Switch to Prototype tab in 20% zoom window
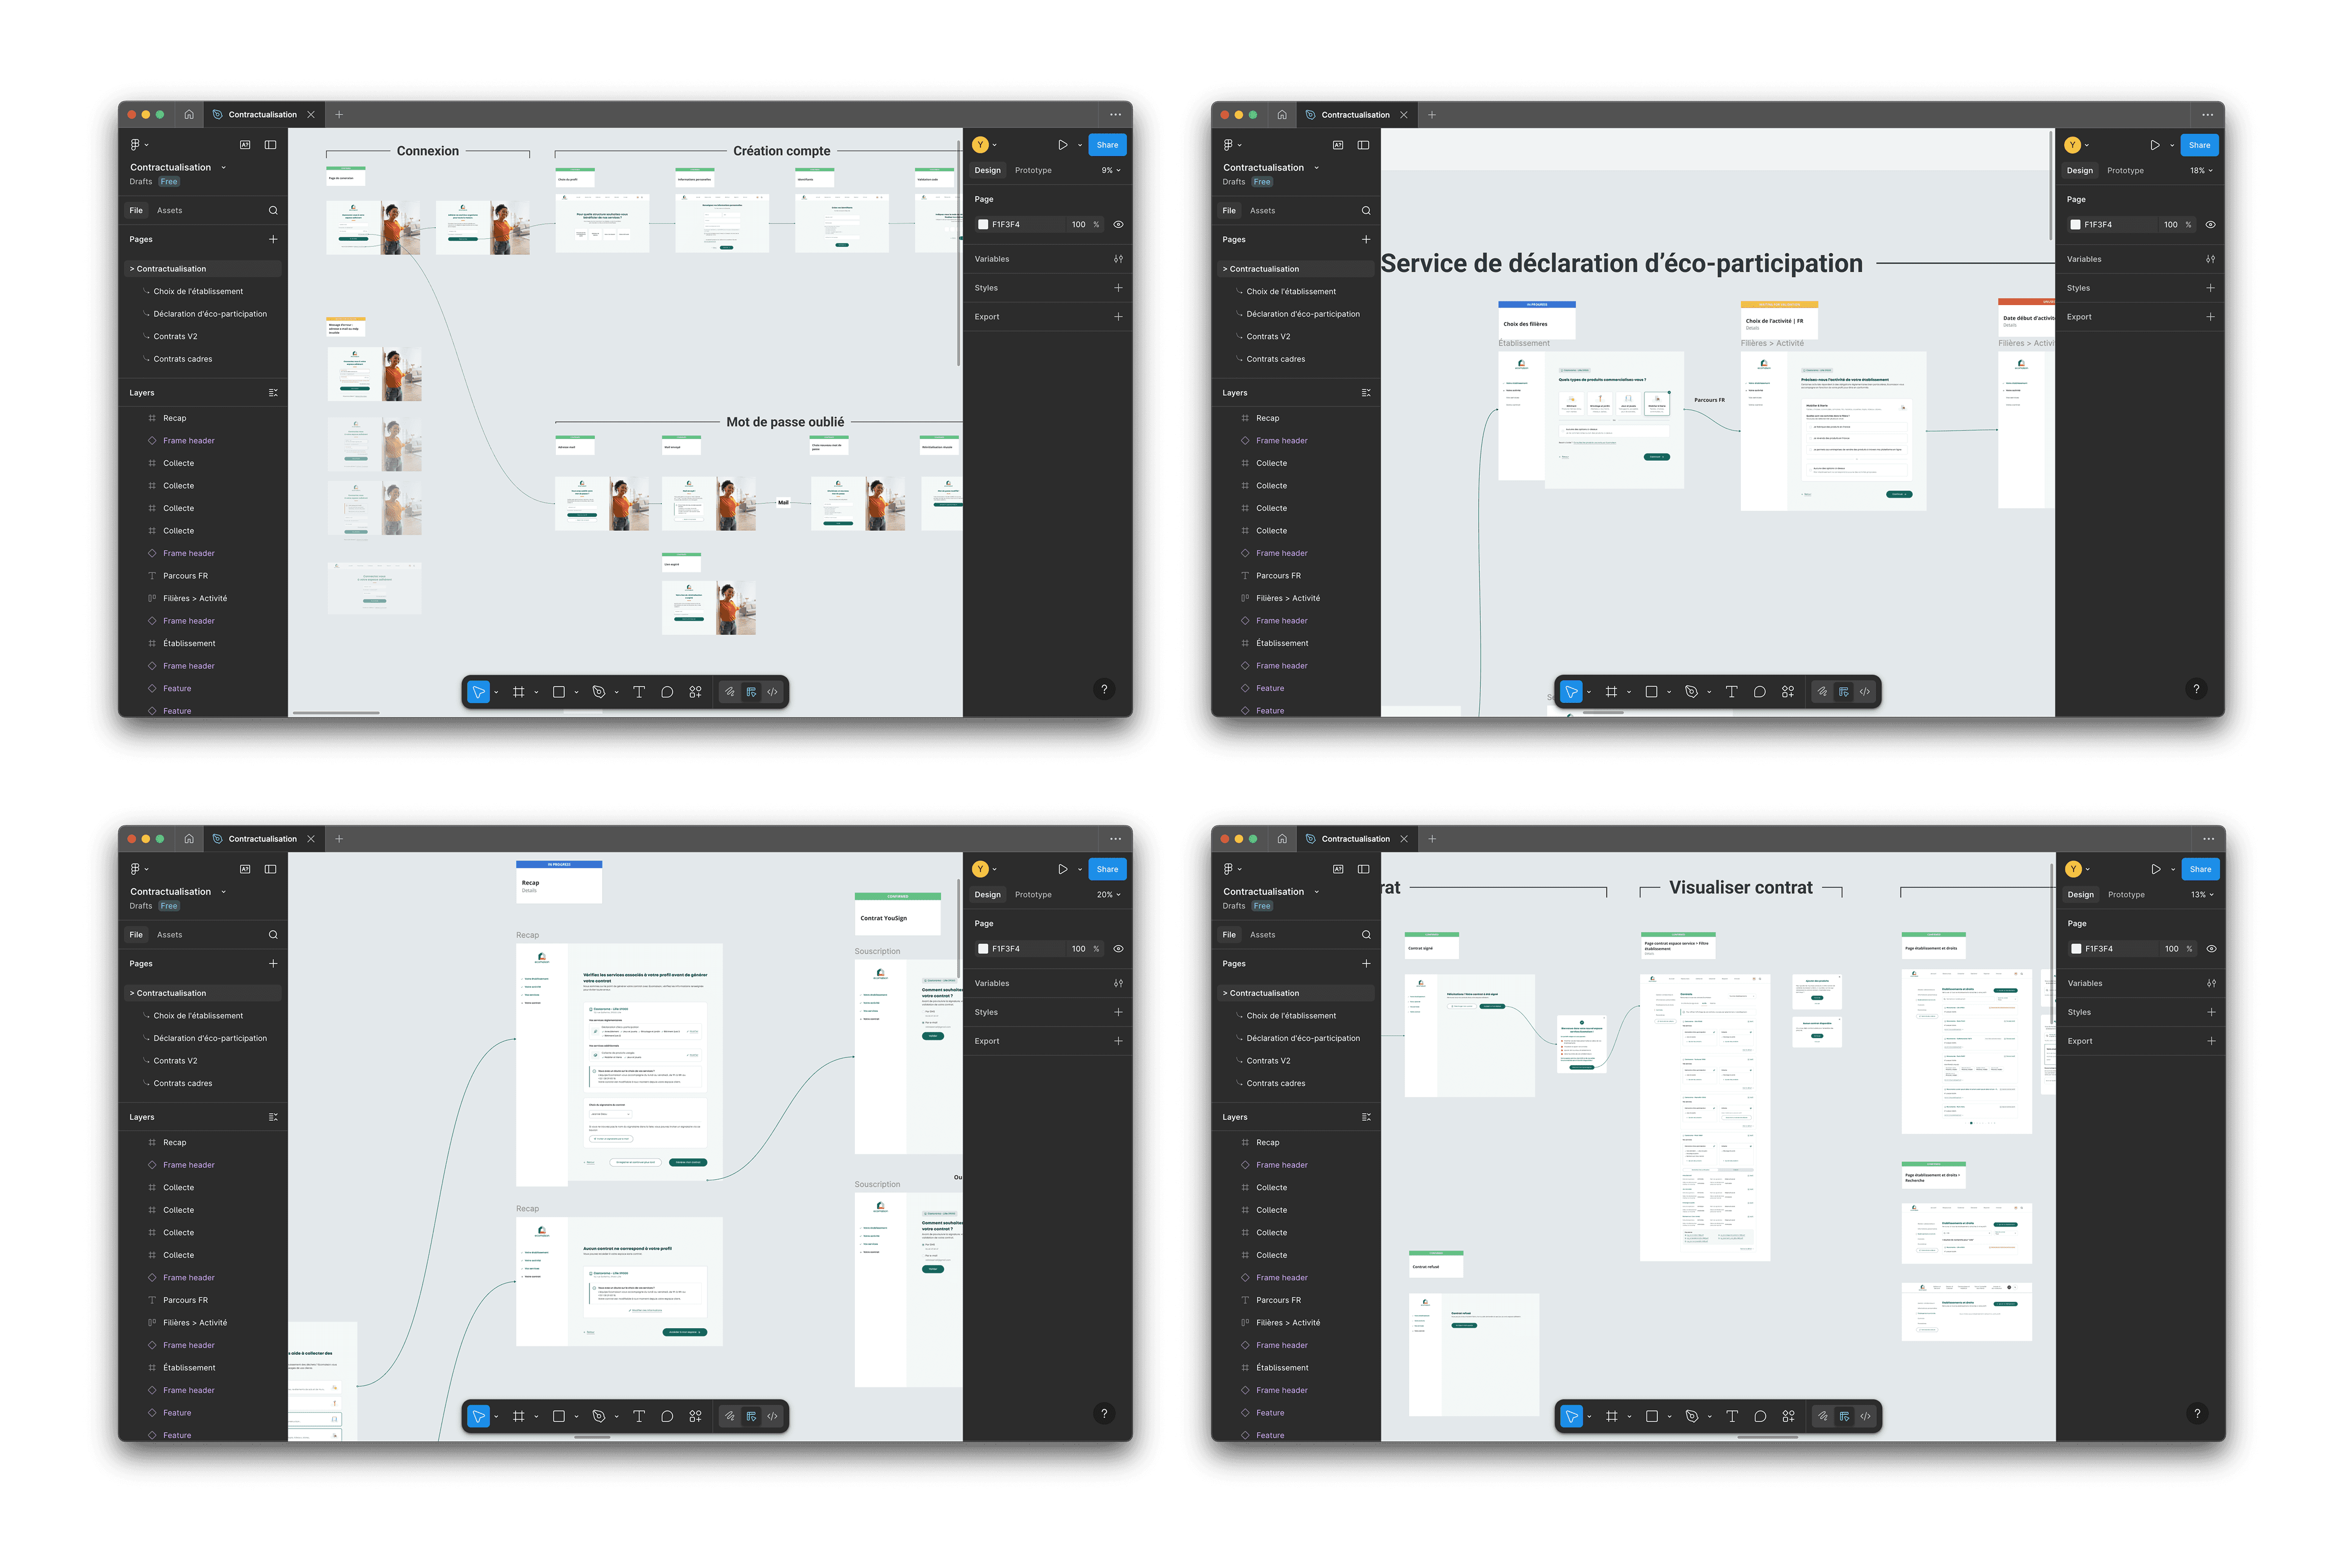The width and height of the screenshot is (2343, 1568). pyautogui.click(x=1032, y=895)
